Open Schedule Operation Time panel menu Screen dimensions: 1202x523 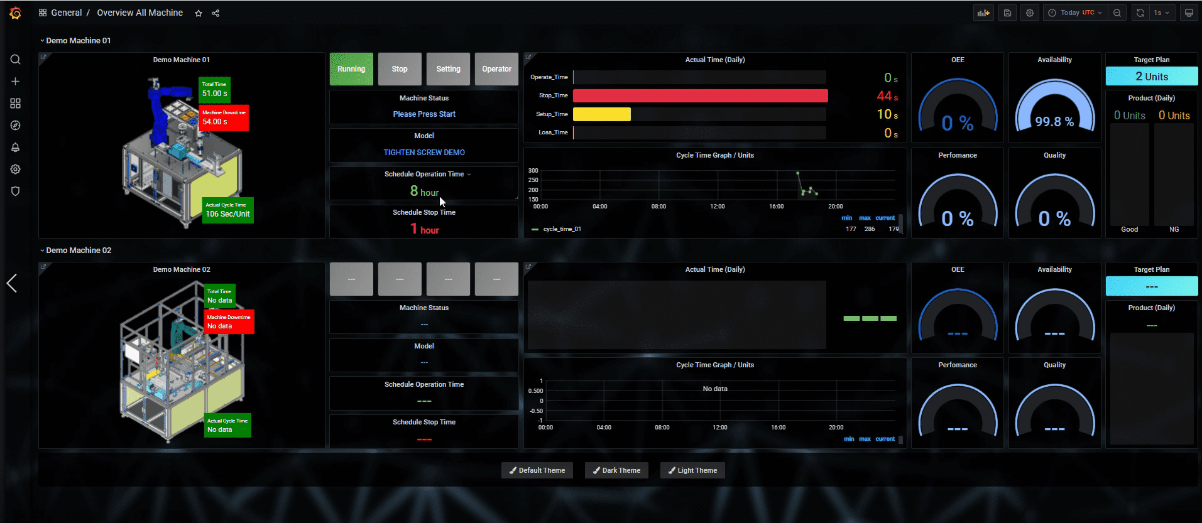coord(424,175)
